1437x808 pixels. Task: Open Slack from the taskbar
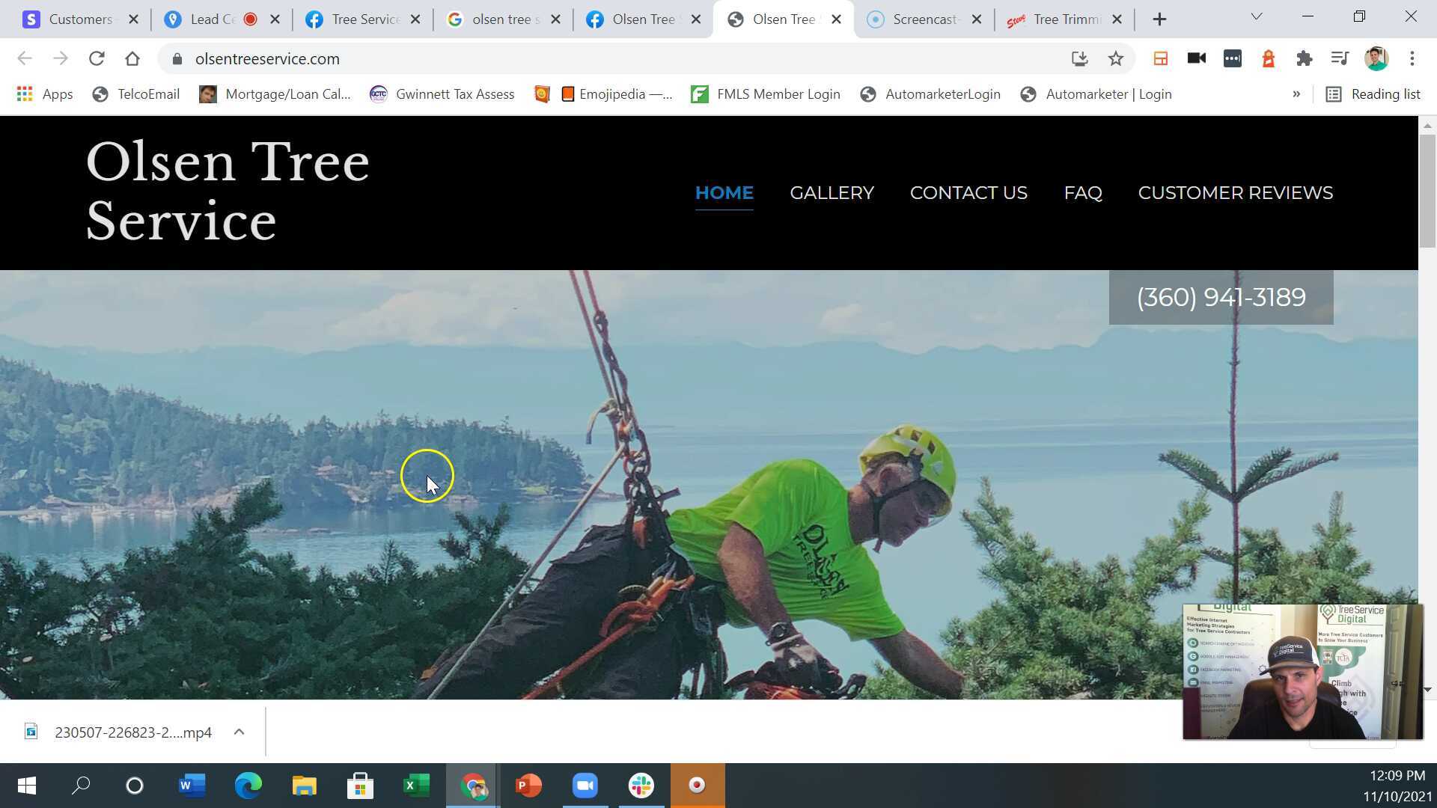coord(641,786)
